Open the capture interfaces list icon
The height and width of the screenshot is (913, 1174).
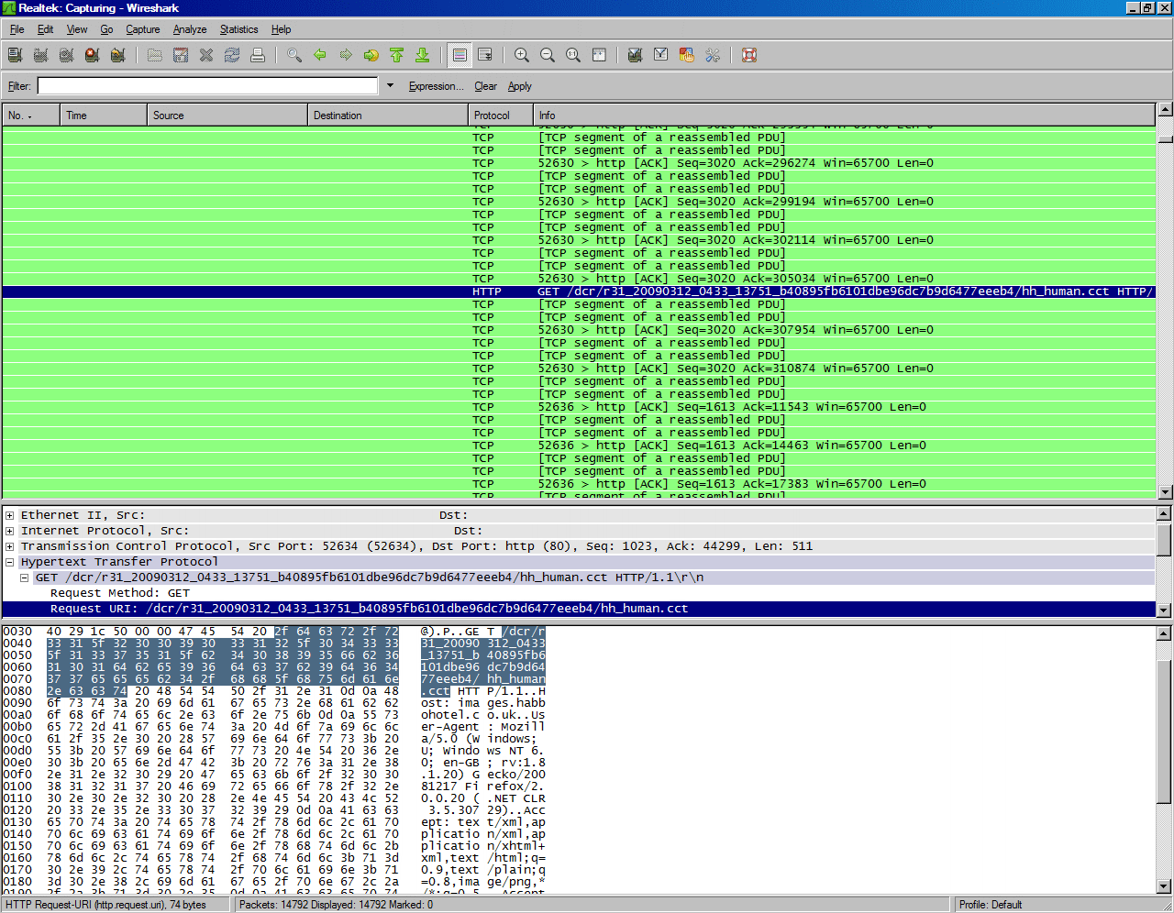pos(15,55)
